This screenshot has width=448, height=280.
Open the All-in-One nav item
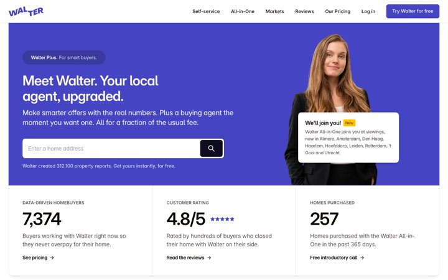[243, 11]
